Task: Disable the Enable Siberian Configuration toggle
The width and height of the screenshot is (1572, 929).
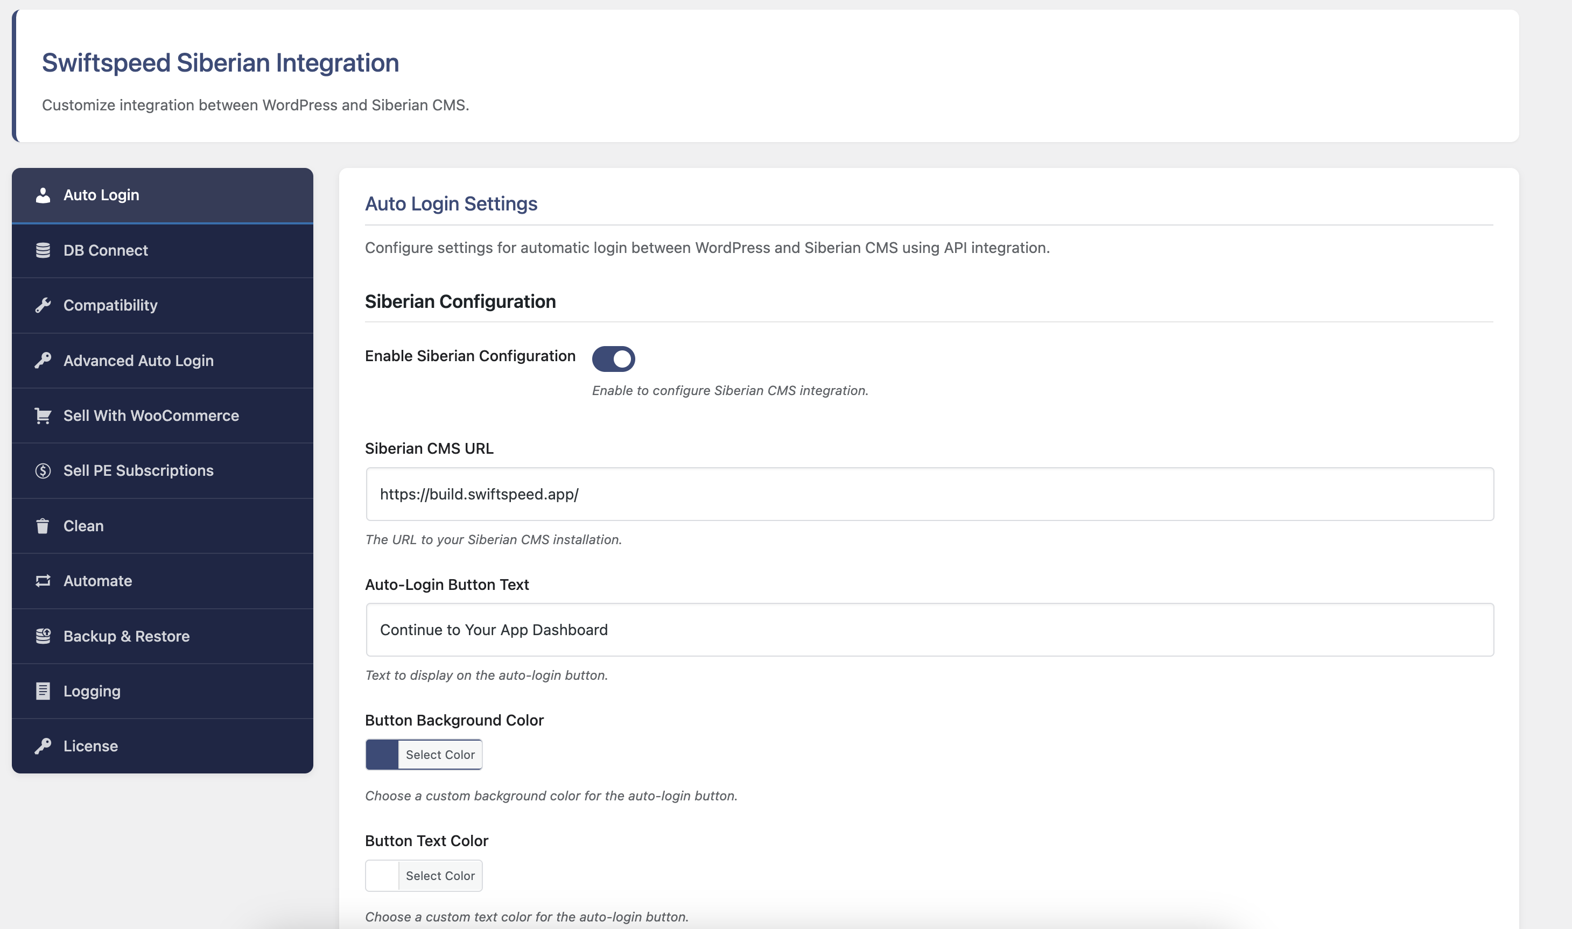Action: click(x=614, y=358)
